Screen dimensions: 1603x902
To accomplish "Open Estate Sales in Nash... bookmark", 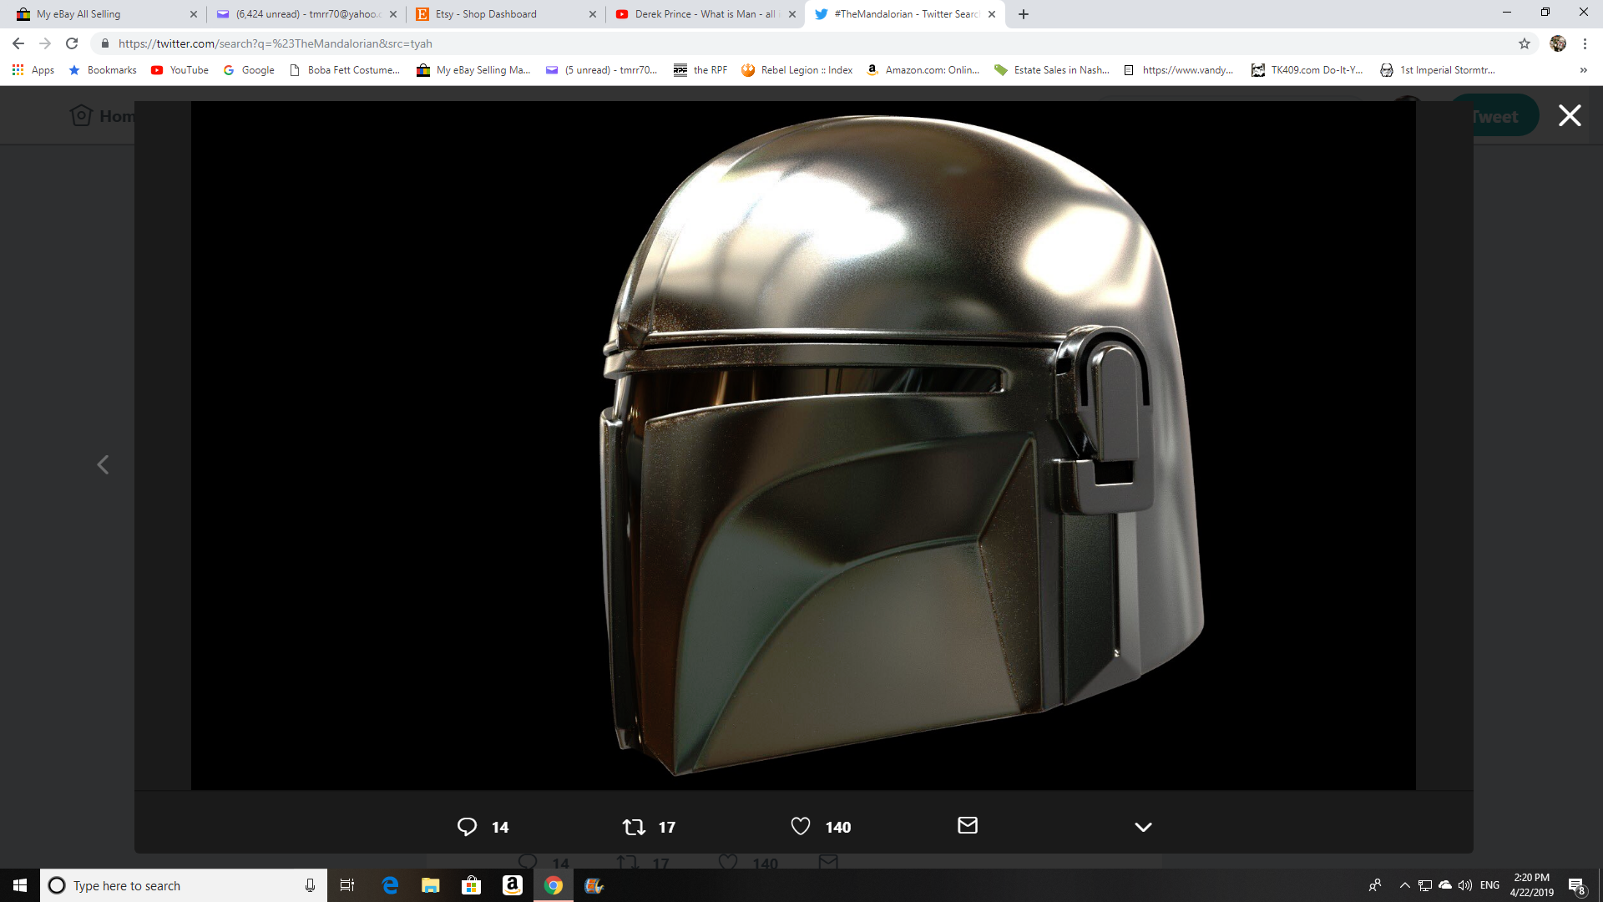I will (x=1052, y=70).
